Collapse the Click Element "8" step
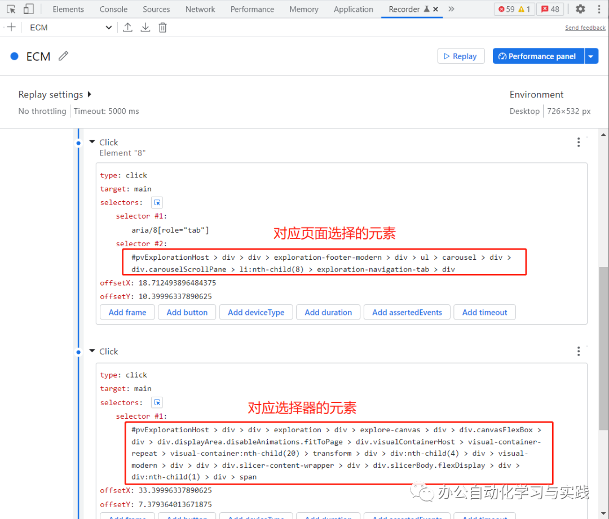This screenshot has height=519, width=609. (x=92, y=141)
